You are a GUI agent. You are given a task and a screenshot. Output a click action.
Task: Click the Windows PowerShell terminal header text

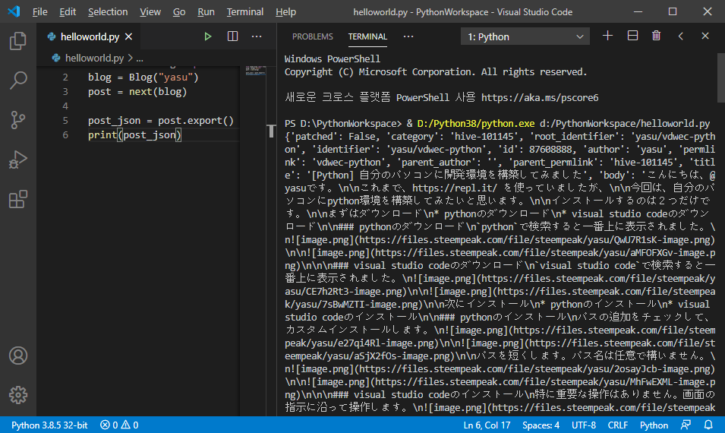[x=332, y=58]
